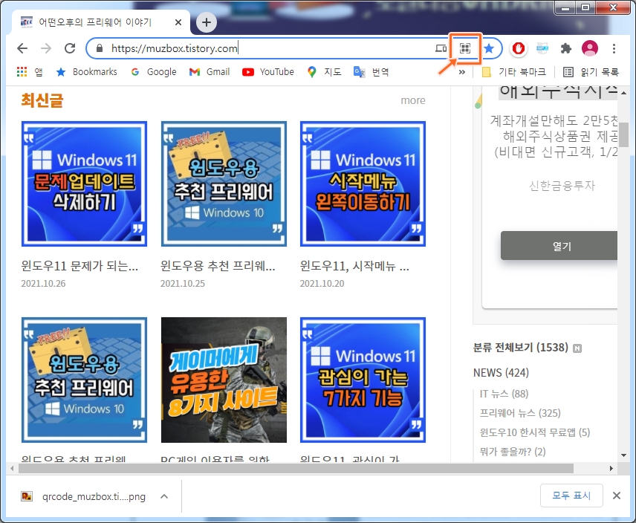The image size is (636, 523).
Task: Click 모두 표시 to show all downloads
Action: coord(571,496)
